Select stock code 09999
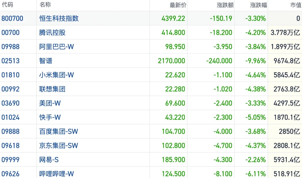The height and width of the screenshot is (178, 302). tap(10, 160)
